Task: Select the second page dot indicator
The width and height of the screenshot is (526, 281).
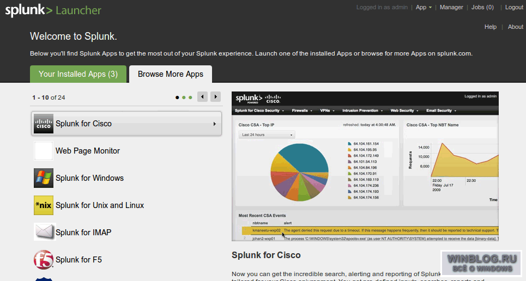Action: 184,97
